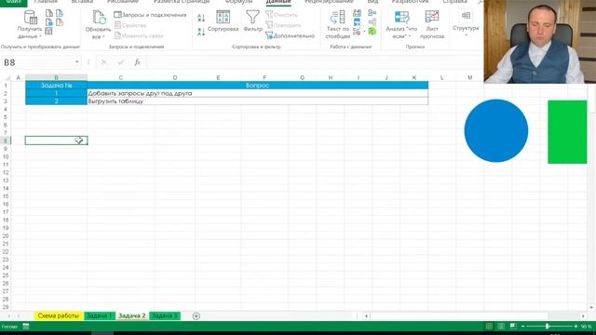This screenshot has height=335, width=596.
Task: Select the blue circle shape
Action: click(496, 130)
